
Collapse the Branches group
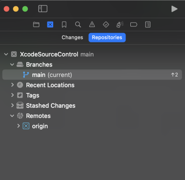12,64
